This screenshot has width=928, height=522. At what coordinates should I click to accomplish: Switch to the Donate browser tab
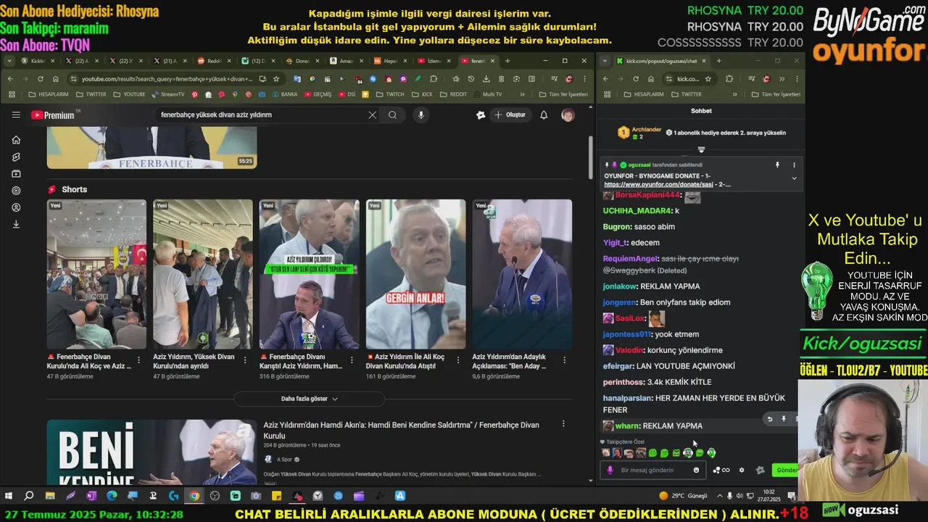coord(303,61)
